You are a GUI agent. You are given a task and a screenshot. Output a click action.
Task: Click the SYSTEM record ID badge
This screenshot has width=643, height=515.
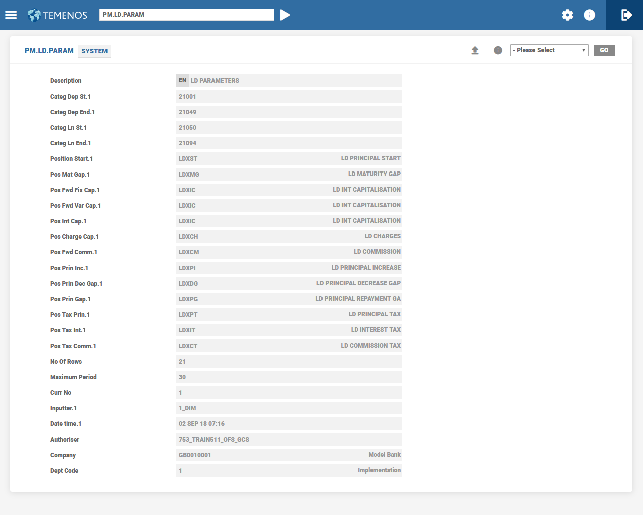[94, 51]
